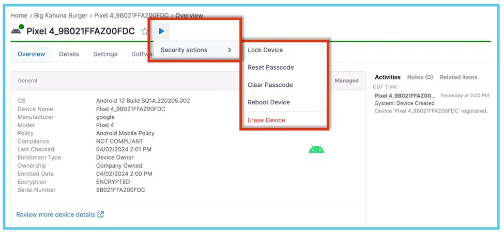Click the General section header
This screenshot has width=504, height=233.
click(x=27, y=81)
